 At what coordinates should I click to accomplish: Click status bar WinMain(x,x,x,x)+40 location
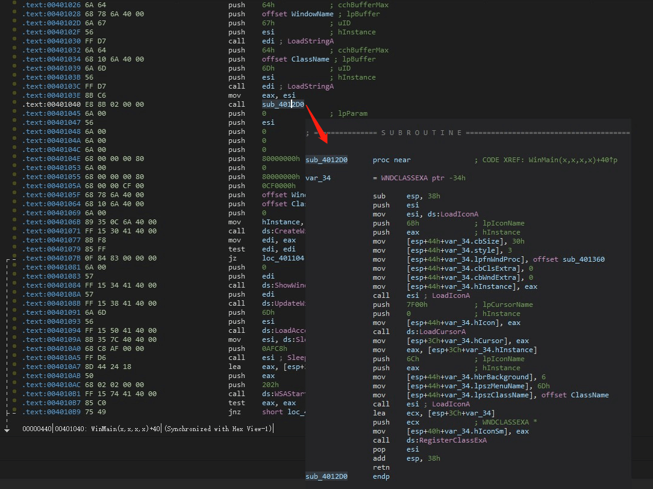(x=125, y=429)
